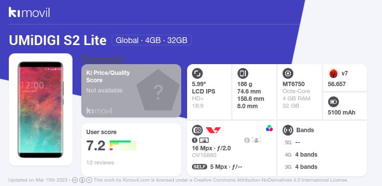Click the camera icon in camera panel
The height and width of the screenshot is (186, 382).
pyautogui.click(x=197, y=130)
